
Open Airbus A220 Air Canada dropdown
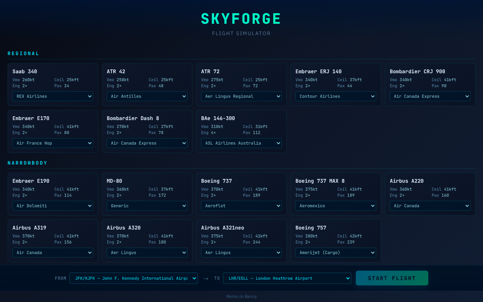click(430, 206)
